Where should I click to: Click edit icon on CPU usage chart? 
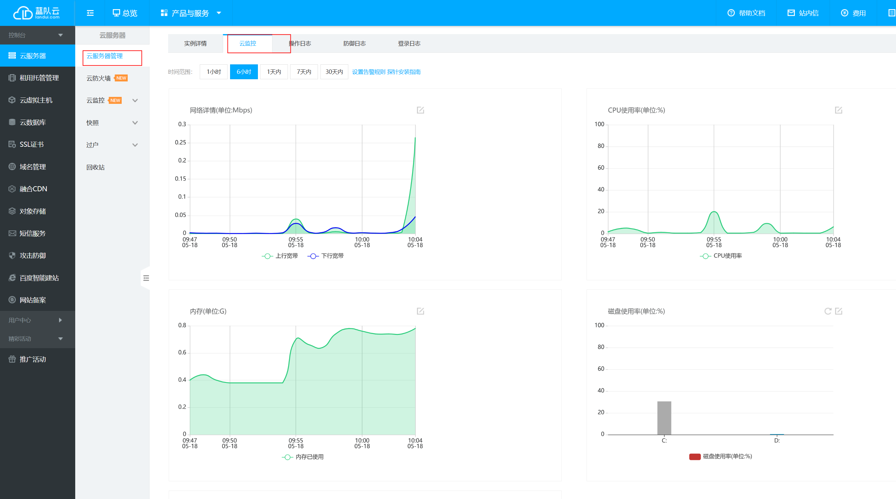838,110
